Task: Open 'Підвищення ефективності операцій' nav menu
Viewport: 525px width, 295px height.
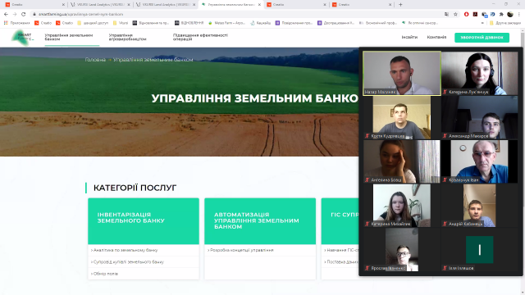Action: pyautogui.click(x=200, y=37)
